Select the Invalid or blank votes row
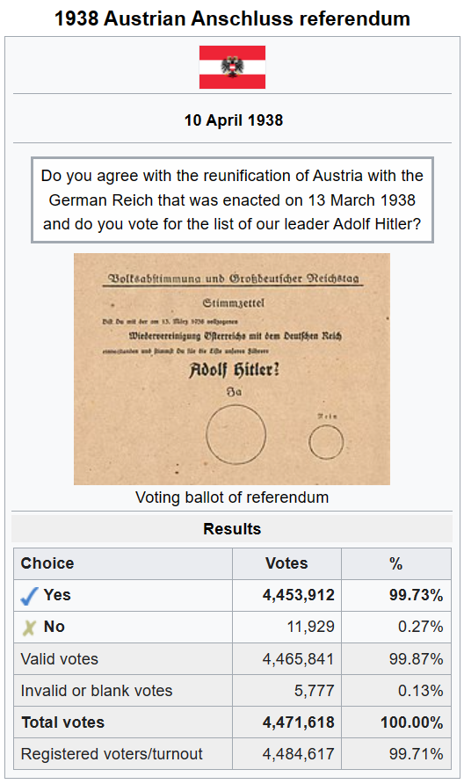 (232, 691)
